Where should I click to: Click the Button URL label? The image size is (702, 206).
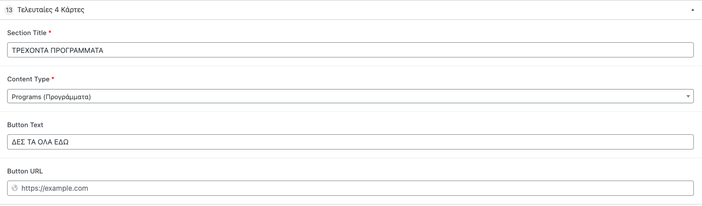[x=25, y=171]
